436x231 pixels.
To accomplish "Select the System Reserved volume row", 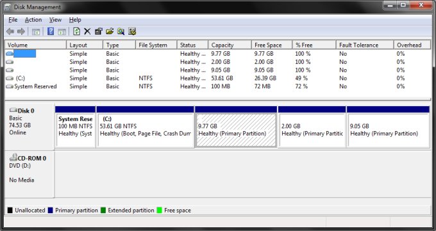I will pyautogui.click(x=218, y=86).
